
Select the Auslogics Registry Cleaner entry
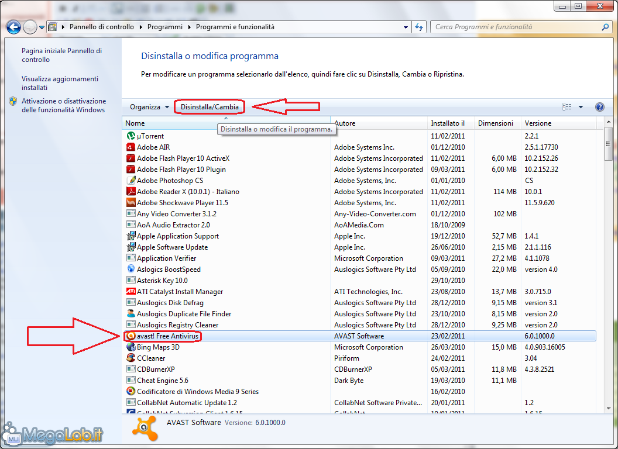359,325
